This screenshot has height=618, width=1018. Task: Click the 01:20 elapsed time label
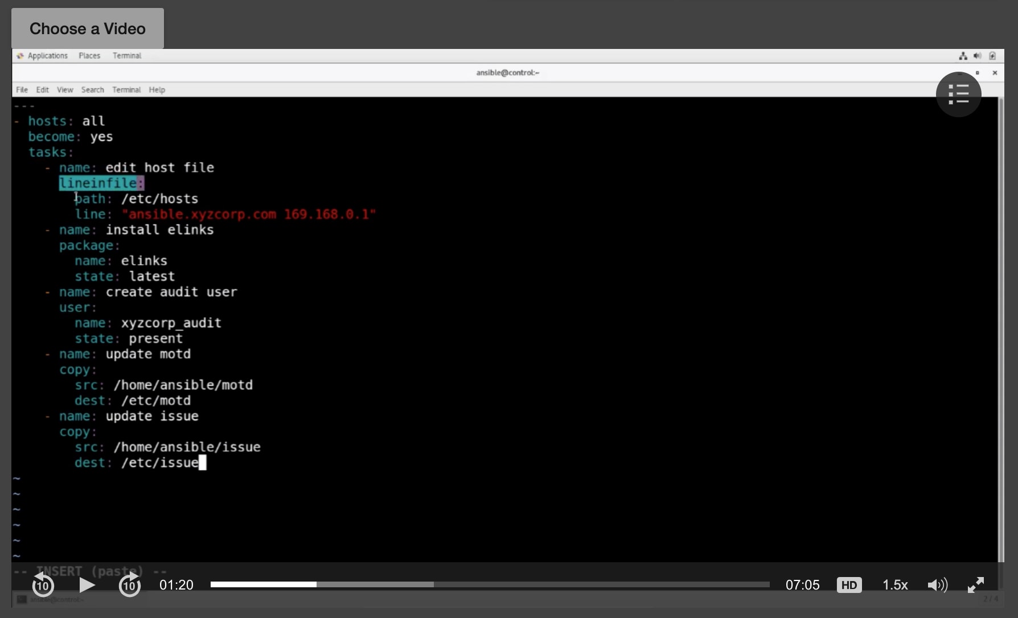(176, 585)
